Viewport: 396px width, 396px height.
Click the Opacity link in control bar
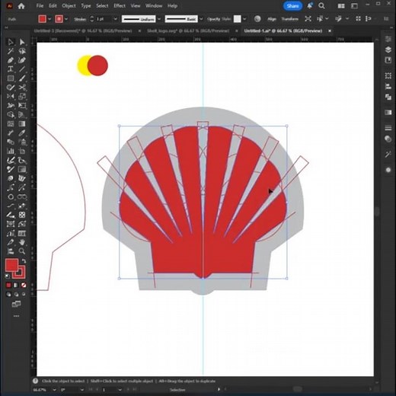click(214, 19)
